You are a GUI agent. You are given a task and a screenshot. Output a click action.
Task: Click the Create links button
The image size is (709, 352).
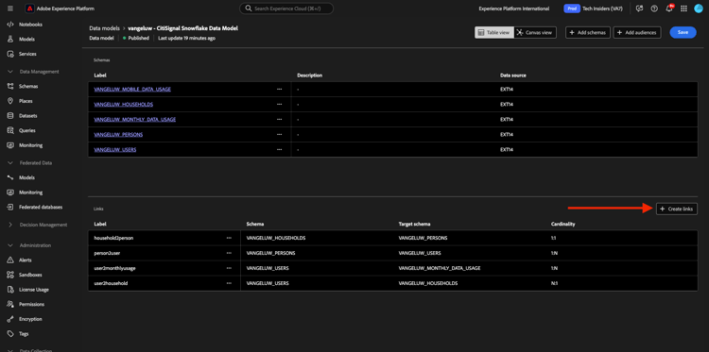(677, 209)
